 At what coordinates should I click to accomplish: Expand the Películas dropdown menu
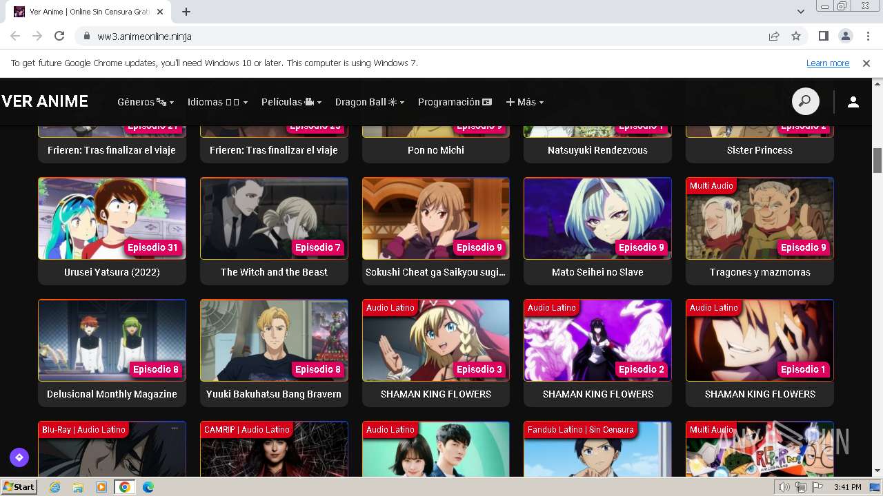click(x=291, y=102)
